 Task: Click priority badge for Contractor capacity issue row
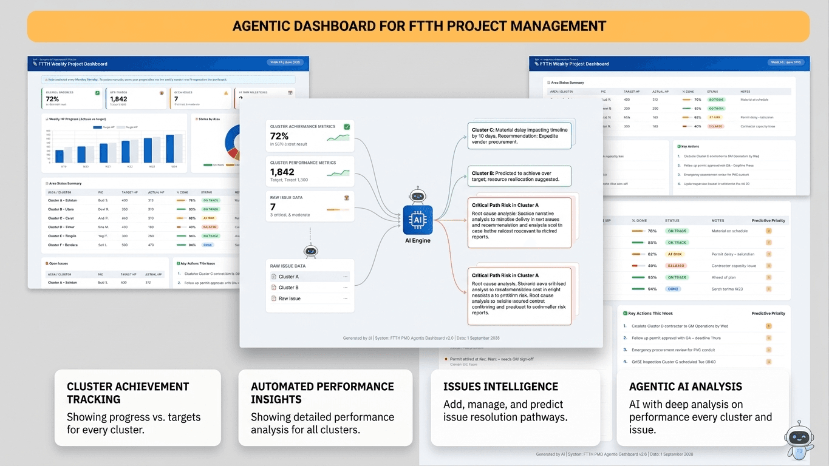(768, 266)
